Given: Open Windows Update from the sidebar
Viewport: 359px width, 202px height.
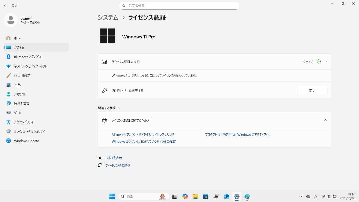Looking at the screenshot, I should pyautogui.click(x=26, y=141).
